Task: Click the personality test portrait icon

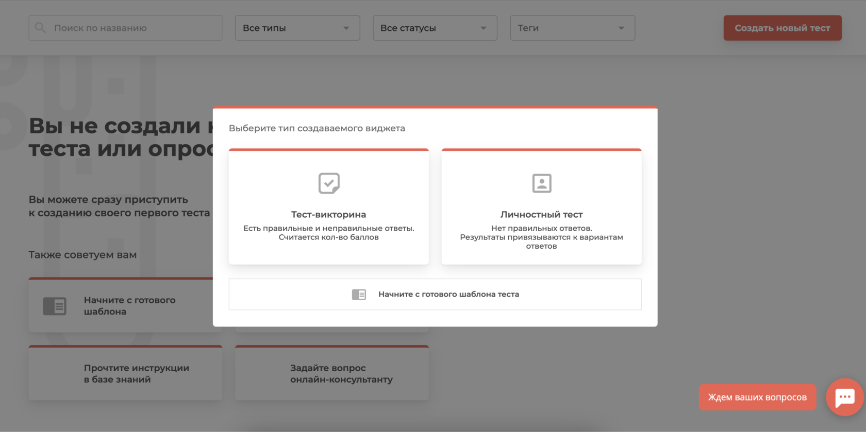Action: pyautogui.click(x=542, y=183)
